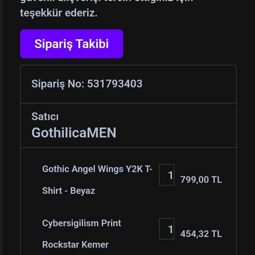Click the quantity box for Rockstar Kemer

tap(167, 229)
